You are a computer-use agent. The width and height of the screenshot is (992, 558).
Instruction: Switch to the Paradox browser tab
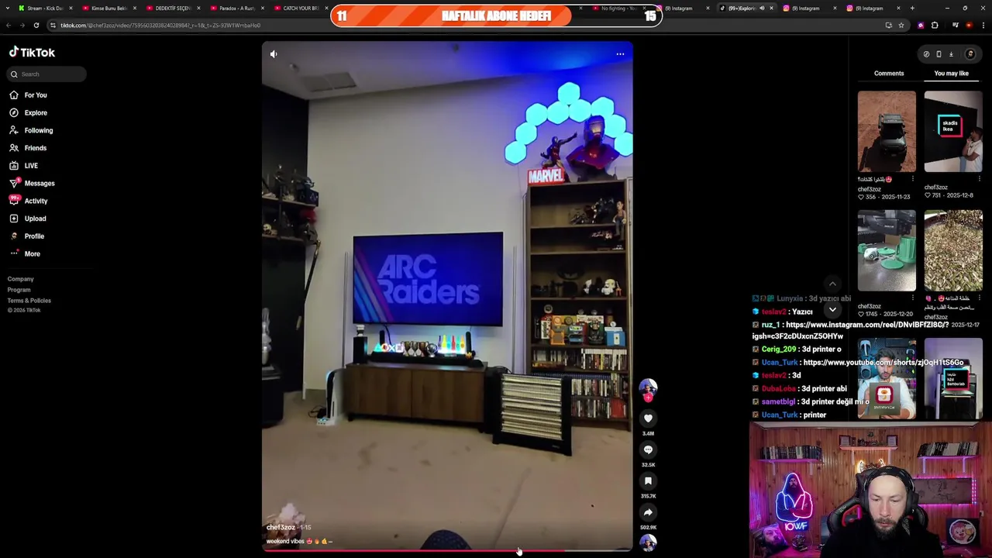[236, 8]
